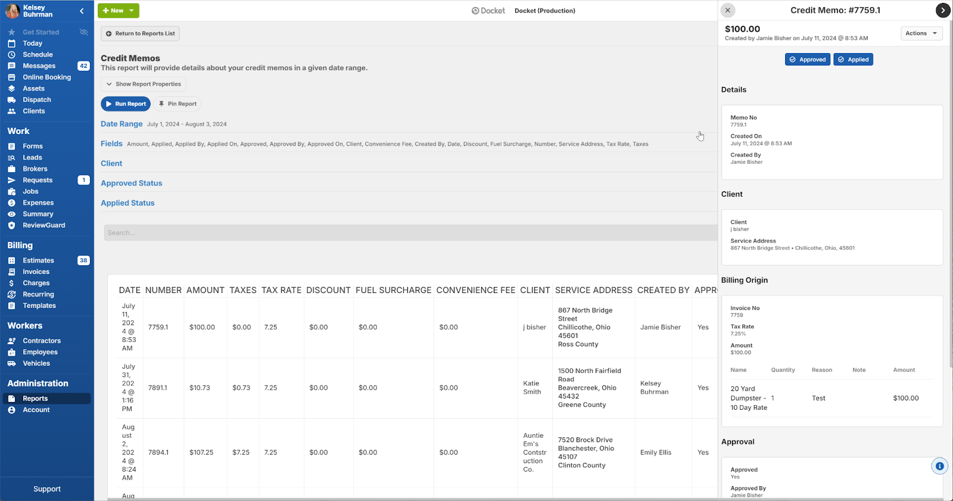Click the Support link at sidebar bottom
The height and width of the screenshot is (501, 953).
(47, 489)
